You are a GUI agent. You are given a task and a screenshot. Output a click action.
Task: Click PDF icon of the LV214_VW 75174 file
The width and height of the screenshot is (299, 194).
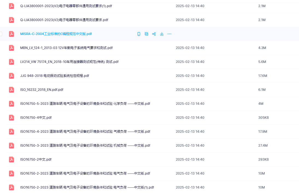click(11, 62)
